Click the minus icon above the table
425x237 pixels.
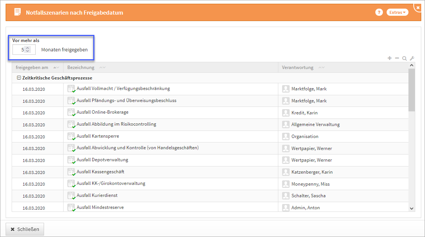coord(397,58)
